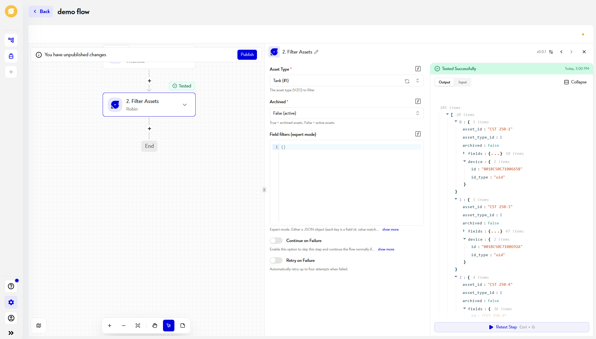Add step below Filter Assets

pyautogui.click(x=149, y=129)
